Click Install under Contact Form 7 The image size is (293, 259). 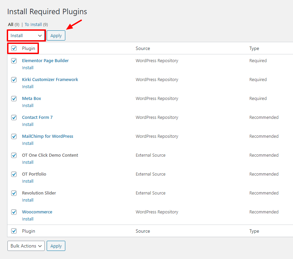[28, 124]
